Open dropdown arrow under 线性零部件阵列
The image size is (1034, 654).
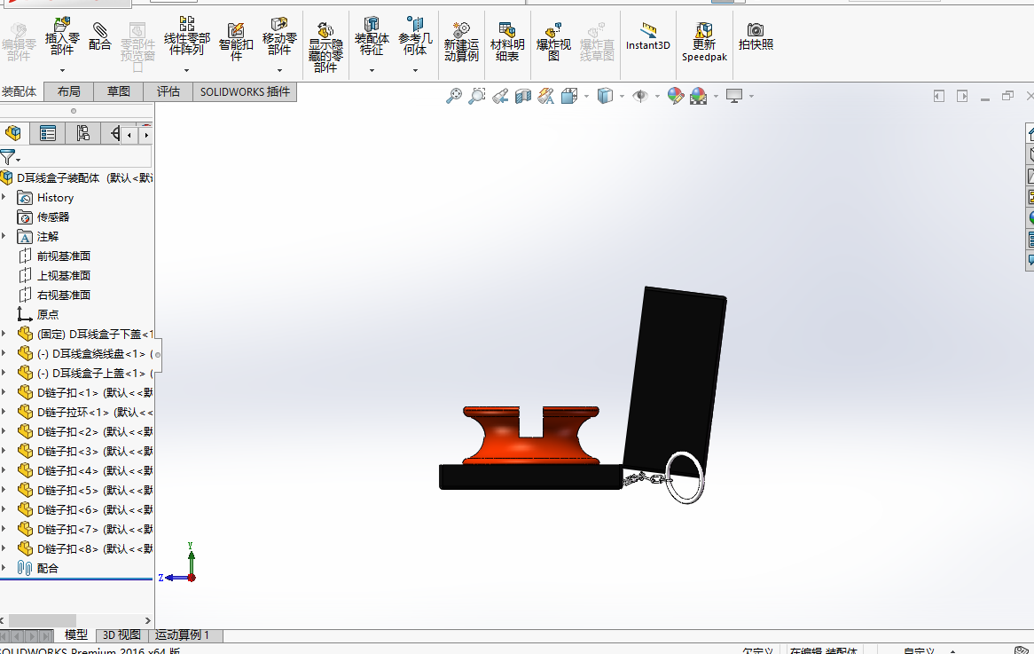(x=186, y=70)
